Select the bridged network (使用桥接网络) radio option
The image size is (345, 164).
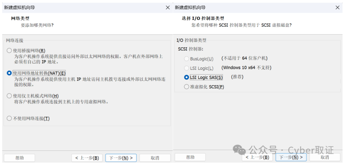(x=9, y=50)
